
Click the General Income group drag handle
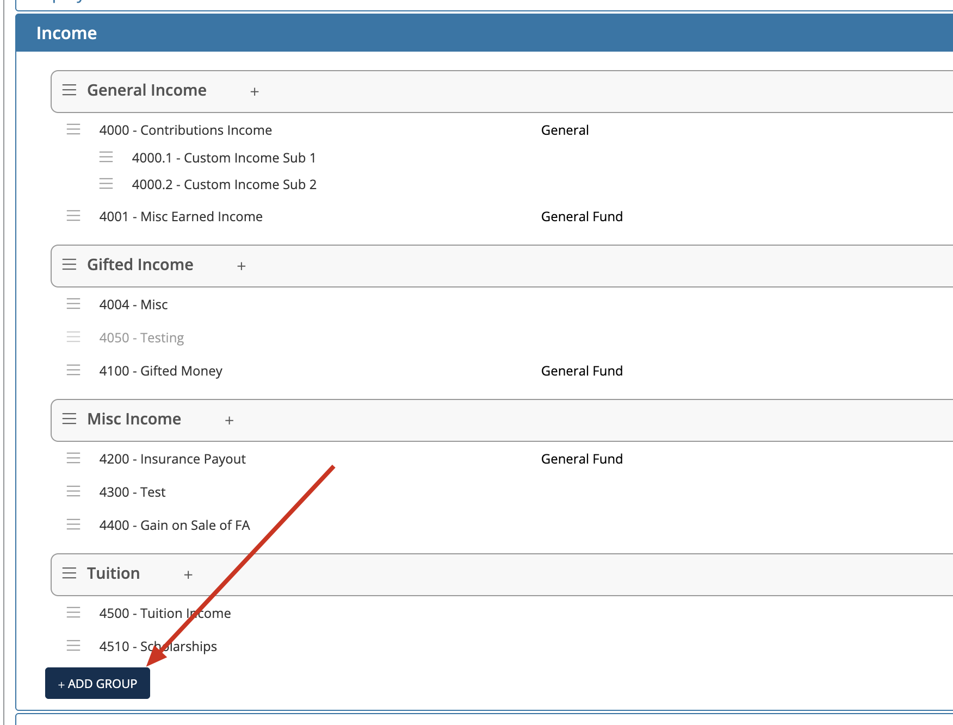[69, 90]
